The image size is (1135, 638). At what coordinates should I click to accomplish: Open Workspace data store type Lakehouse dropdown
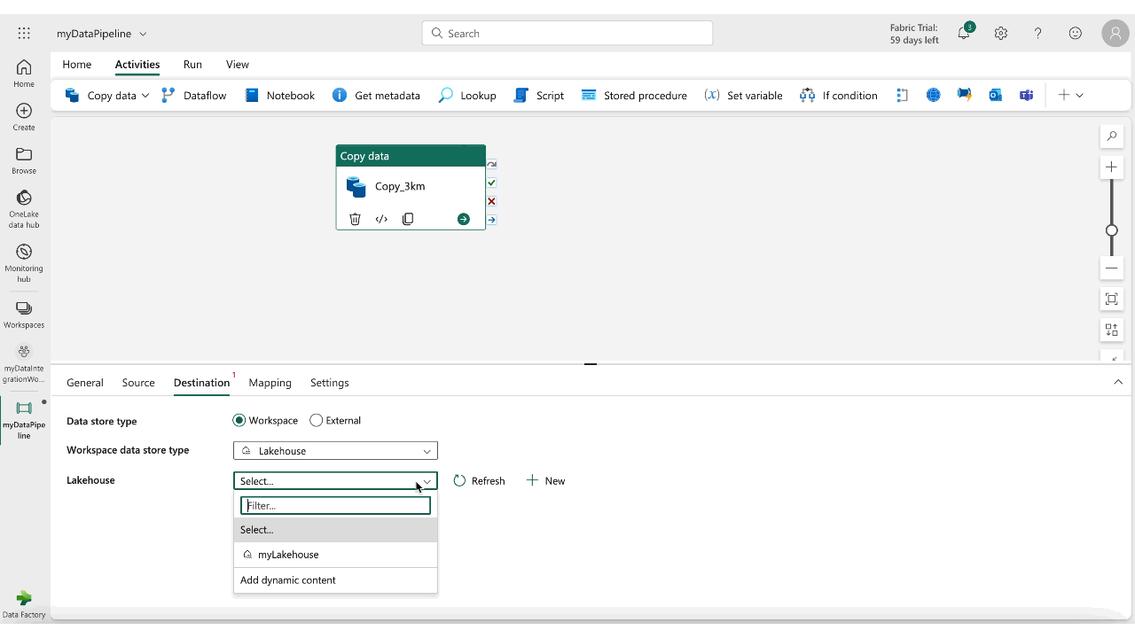(335, 451)
